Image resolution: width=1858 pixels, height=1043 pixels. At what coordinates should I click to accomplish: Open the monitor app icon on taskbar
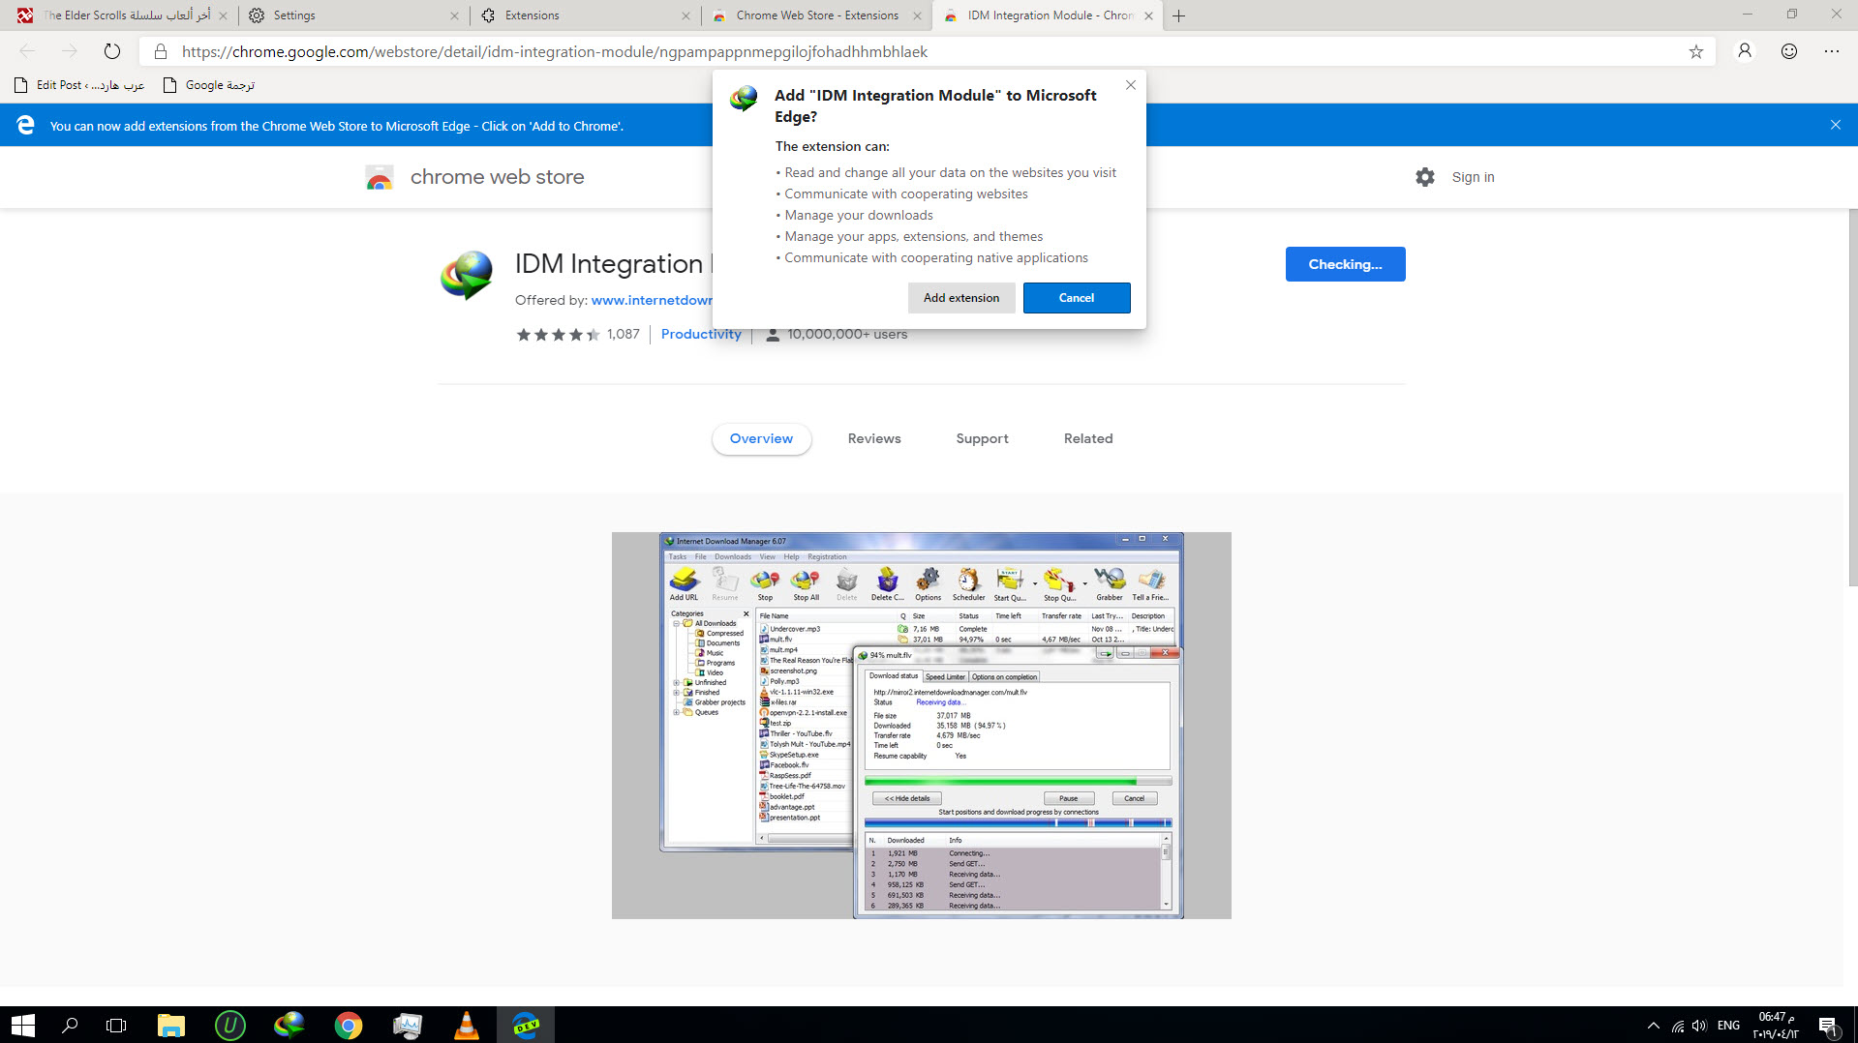407,1025
